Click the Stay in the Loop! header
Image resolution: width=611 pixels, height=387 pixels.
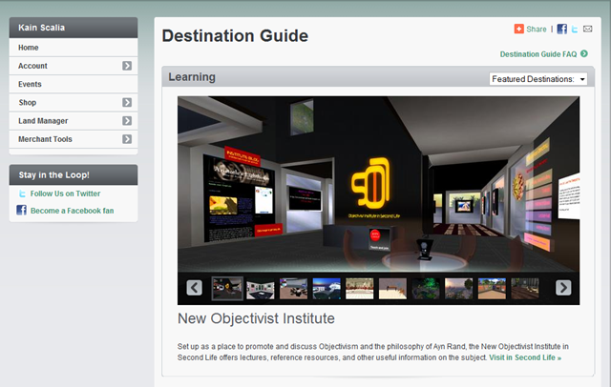(74, 174)
